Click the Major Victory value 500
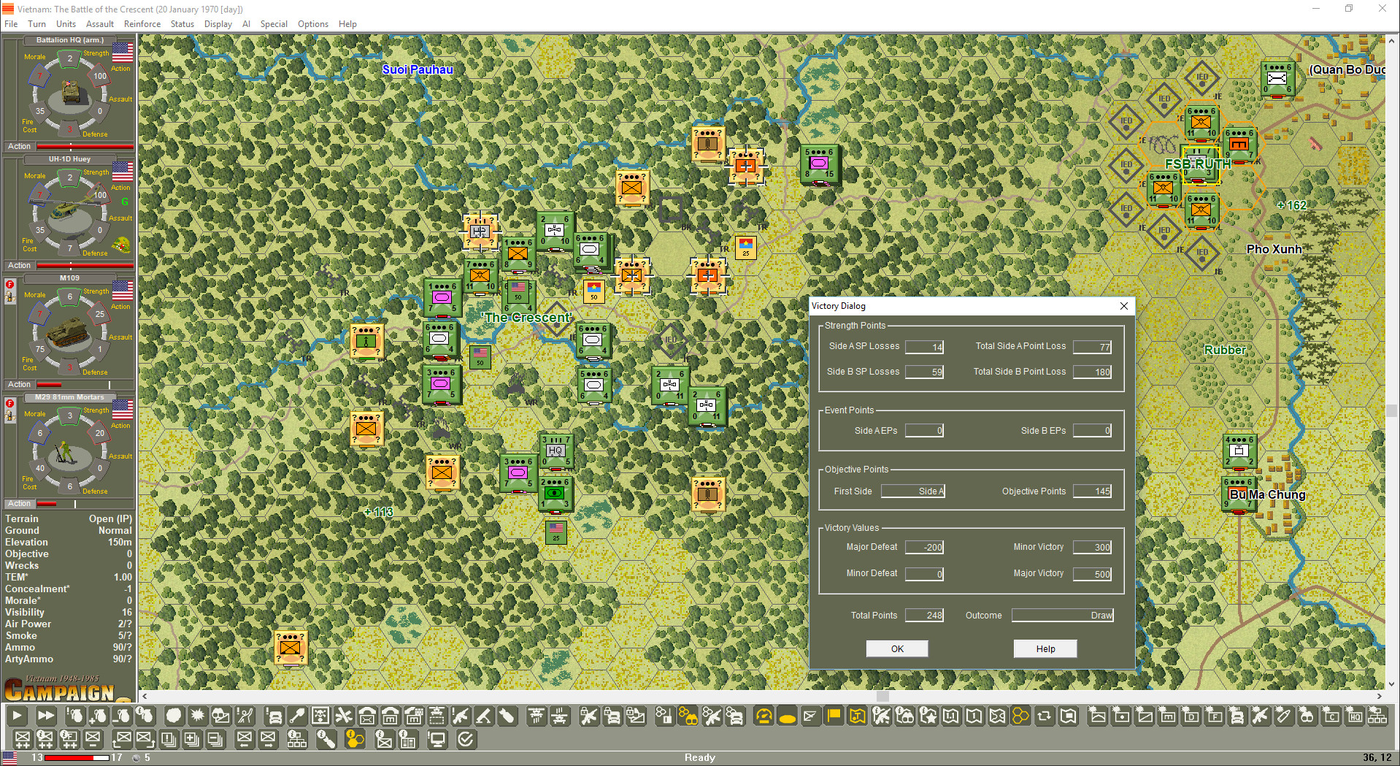Image resolution: width=1400 pixels, height=766 pixels. pos(1093,574)
